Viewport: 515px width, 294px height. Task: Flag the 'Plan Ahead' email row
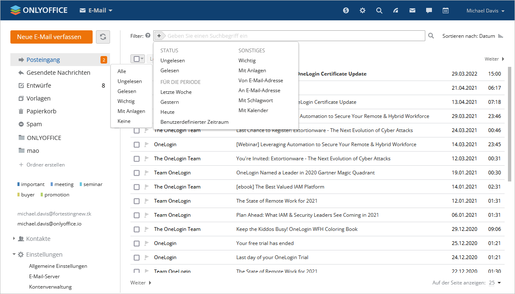click(146, 215)
